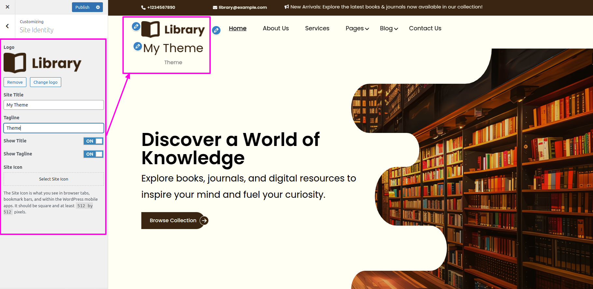Go back using the left chevron arrow
Screen dimensions: 593x289
coord(7,26)
